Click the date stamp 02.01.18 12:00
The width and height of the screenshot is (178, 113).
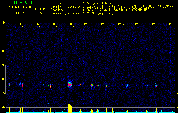pyautogui.click(x=17, y=13)
